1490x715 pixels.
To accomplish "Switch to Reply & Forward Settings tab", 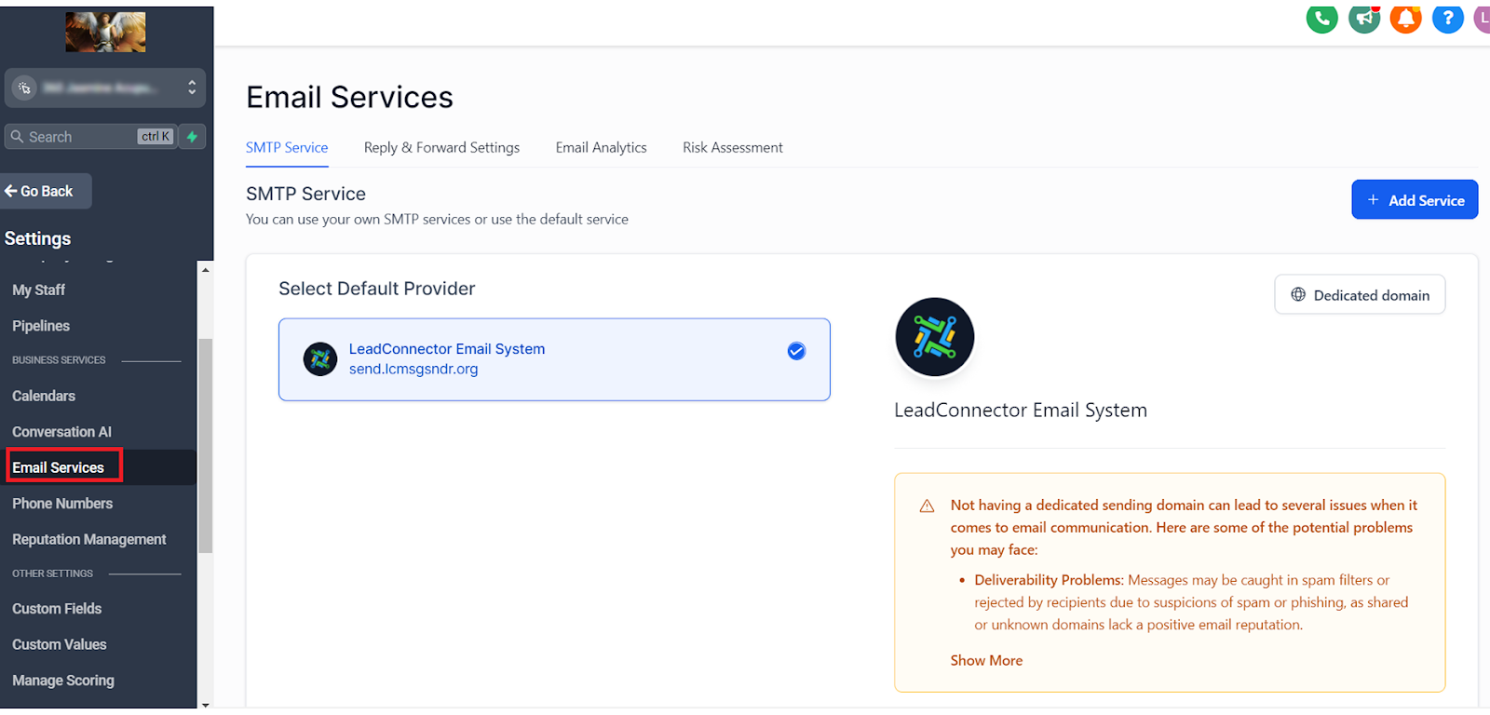I will coord(441,147).
